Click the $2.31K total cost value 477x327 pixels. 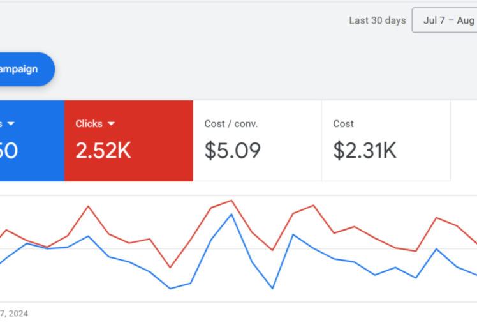pyautogui.click(x=365, y=151)
